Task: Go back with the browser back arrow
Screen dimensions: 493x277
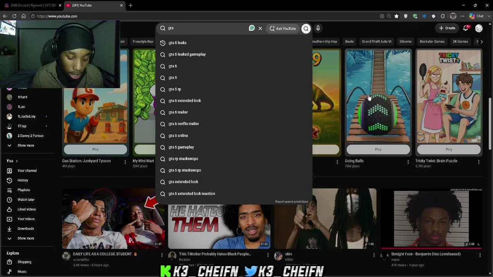Action: tap(5, 16)
